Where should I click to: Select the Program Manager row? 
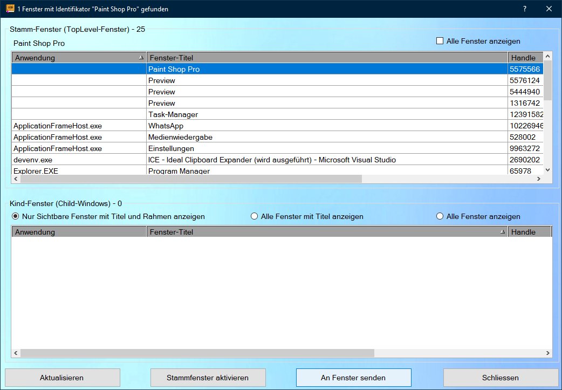[277, 170]
